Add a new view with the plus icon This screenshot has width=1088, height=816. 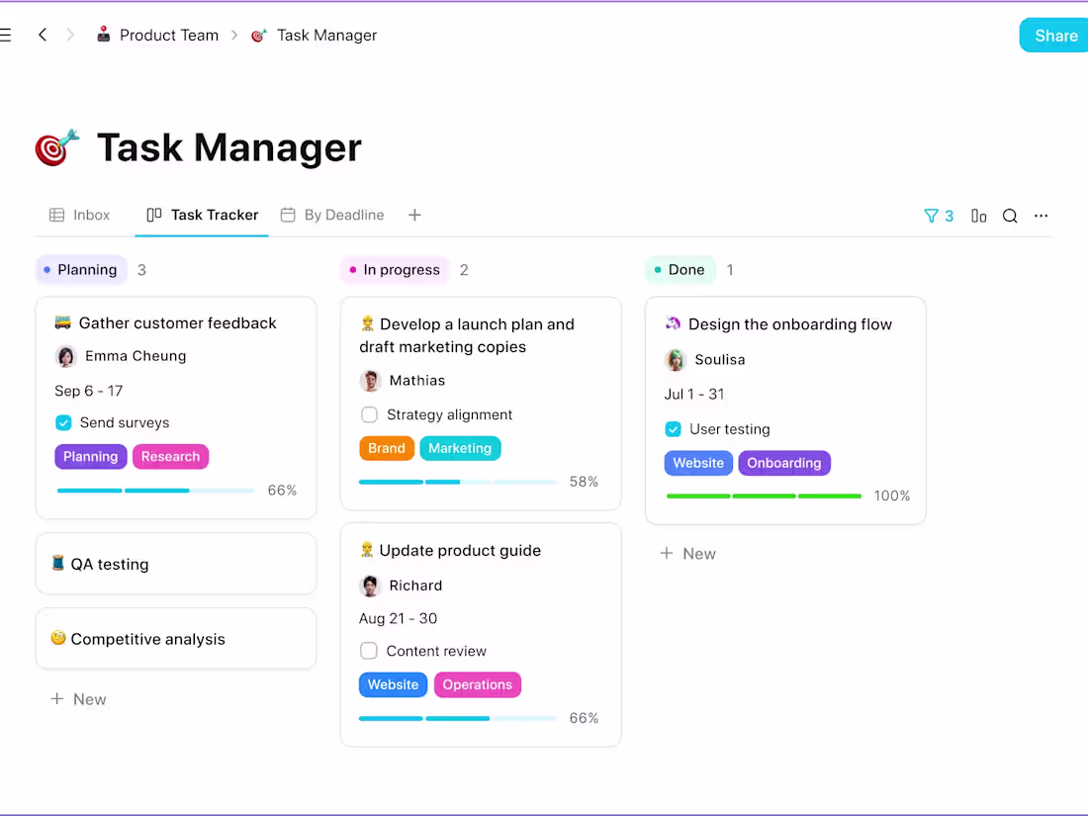414,215
